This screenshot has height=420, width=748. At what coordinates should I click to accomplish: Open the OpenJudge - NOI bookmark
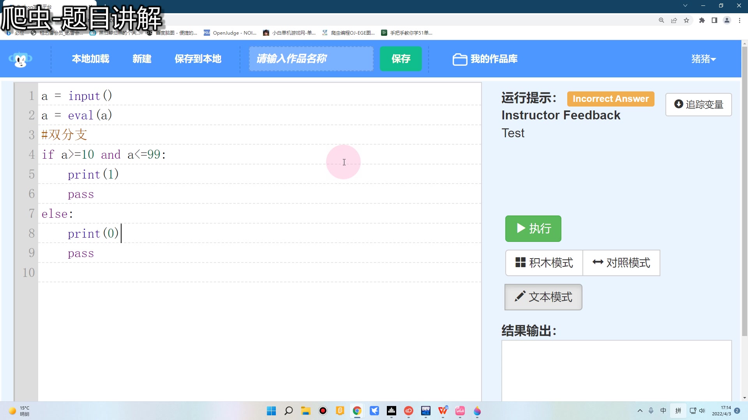point(231,33)
